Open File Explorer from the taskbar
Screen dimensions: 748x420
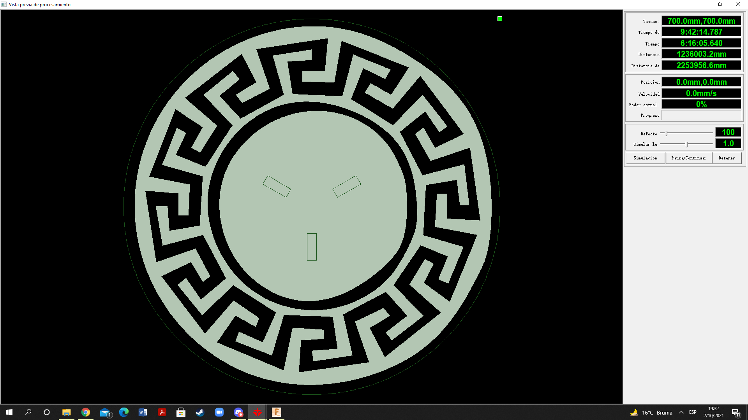(x=67, y=412)
